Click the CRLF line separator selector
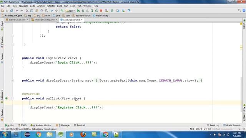Viewport: 246px width, 138px height. tap(199, 129)
